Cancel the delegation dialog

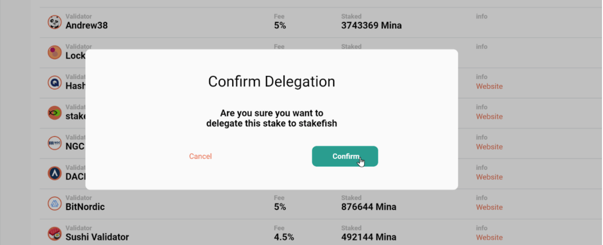point(200,156)
